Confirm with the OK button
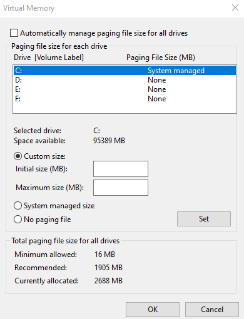 click(153, 310)
